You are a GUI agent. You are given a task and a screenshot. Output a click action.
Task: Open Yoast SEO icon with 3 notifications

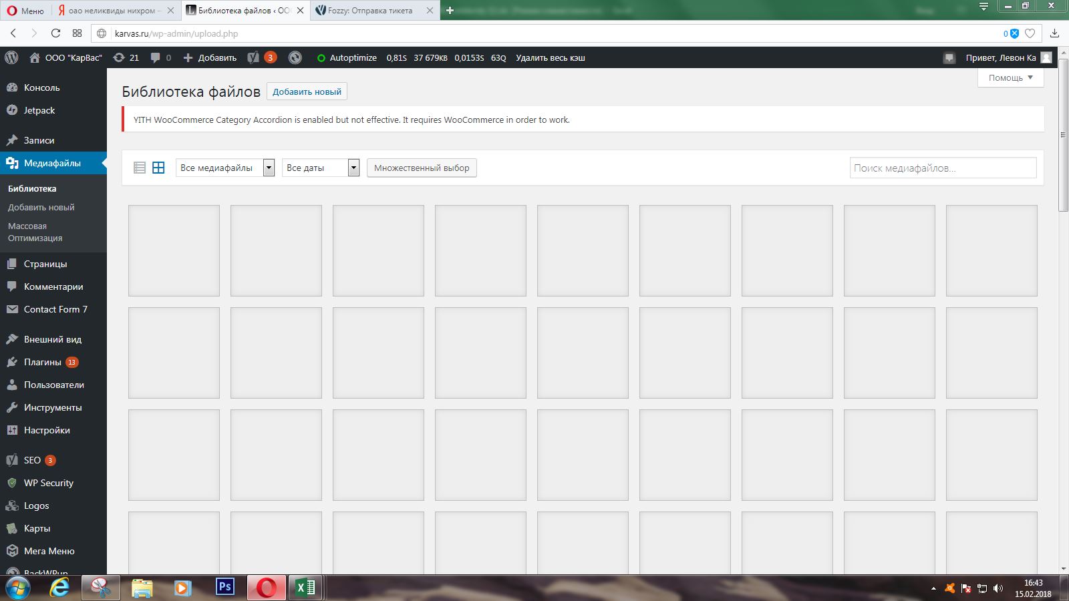(262, 57)
